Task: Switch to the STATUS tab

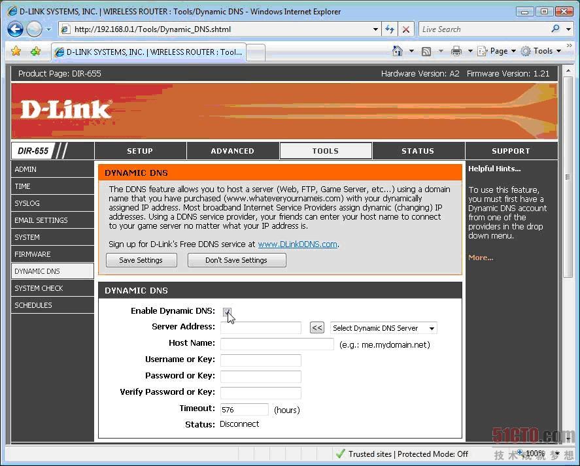Action: click(x=418, y=151)
